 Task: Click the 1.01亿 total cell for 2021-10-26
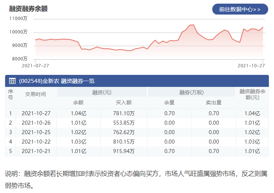click(x=252, y=123)
